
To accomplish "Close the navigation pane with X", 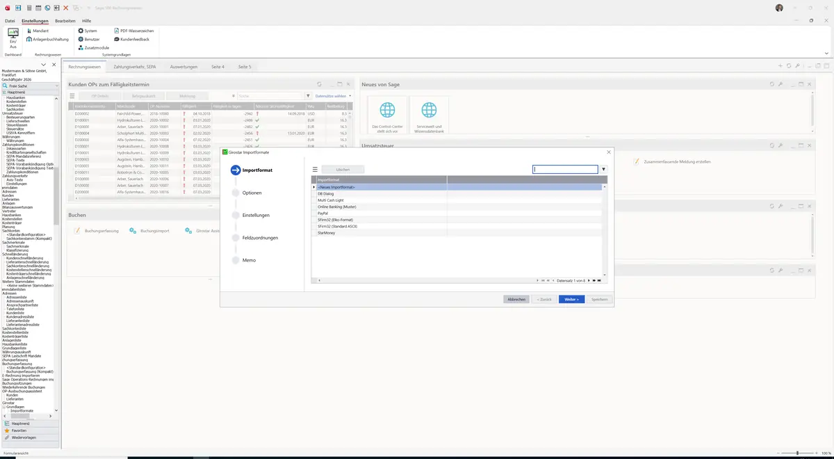I will 54,65.
